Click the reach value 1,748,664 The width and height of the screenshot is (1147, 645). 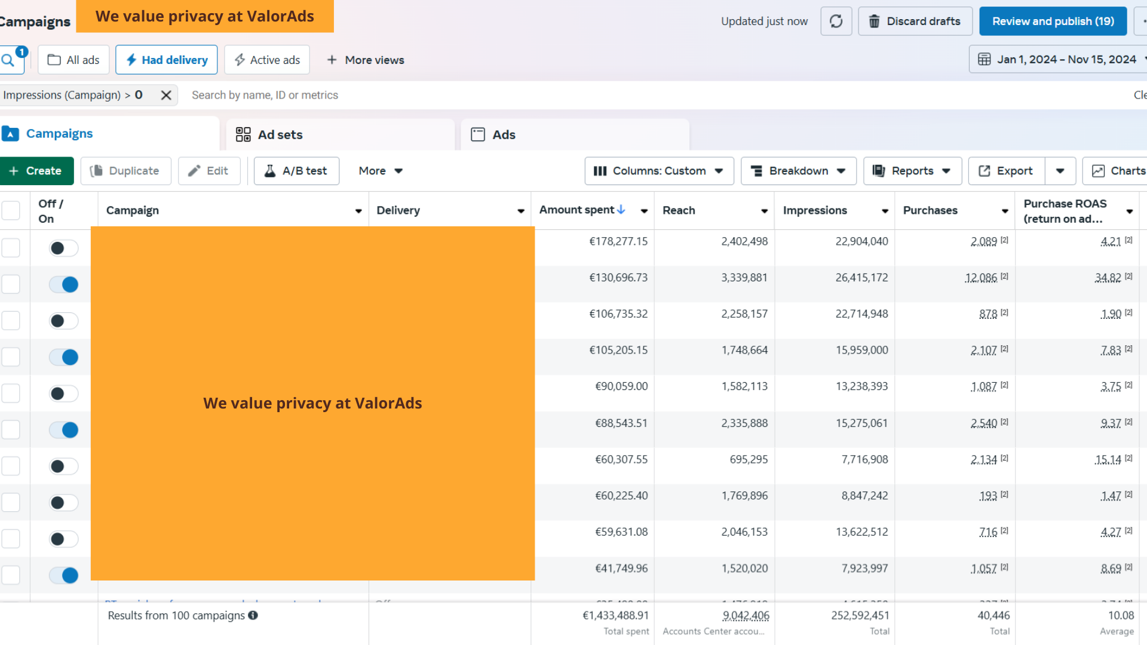744,350
